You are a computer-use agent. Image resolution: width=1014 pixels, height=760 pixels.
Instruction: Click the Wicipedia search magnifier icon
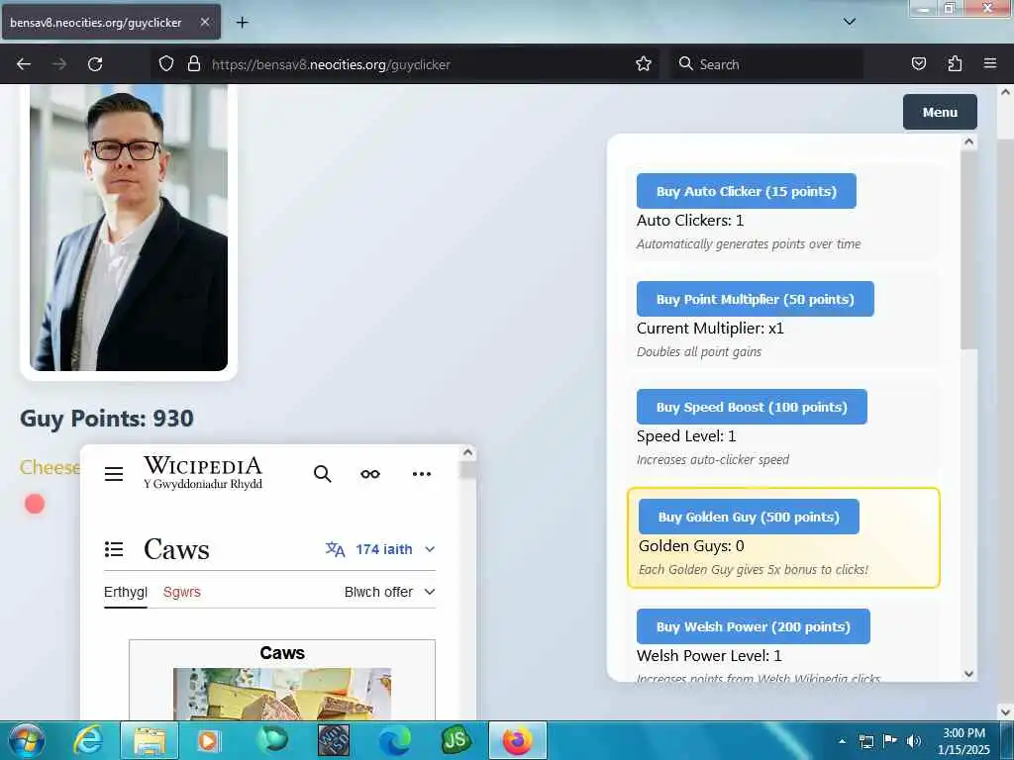tap(322, 474)
